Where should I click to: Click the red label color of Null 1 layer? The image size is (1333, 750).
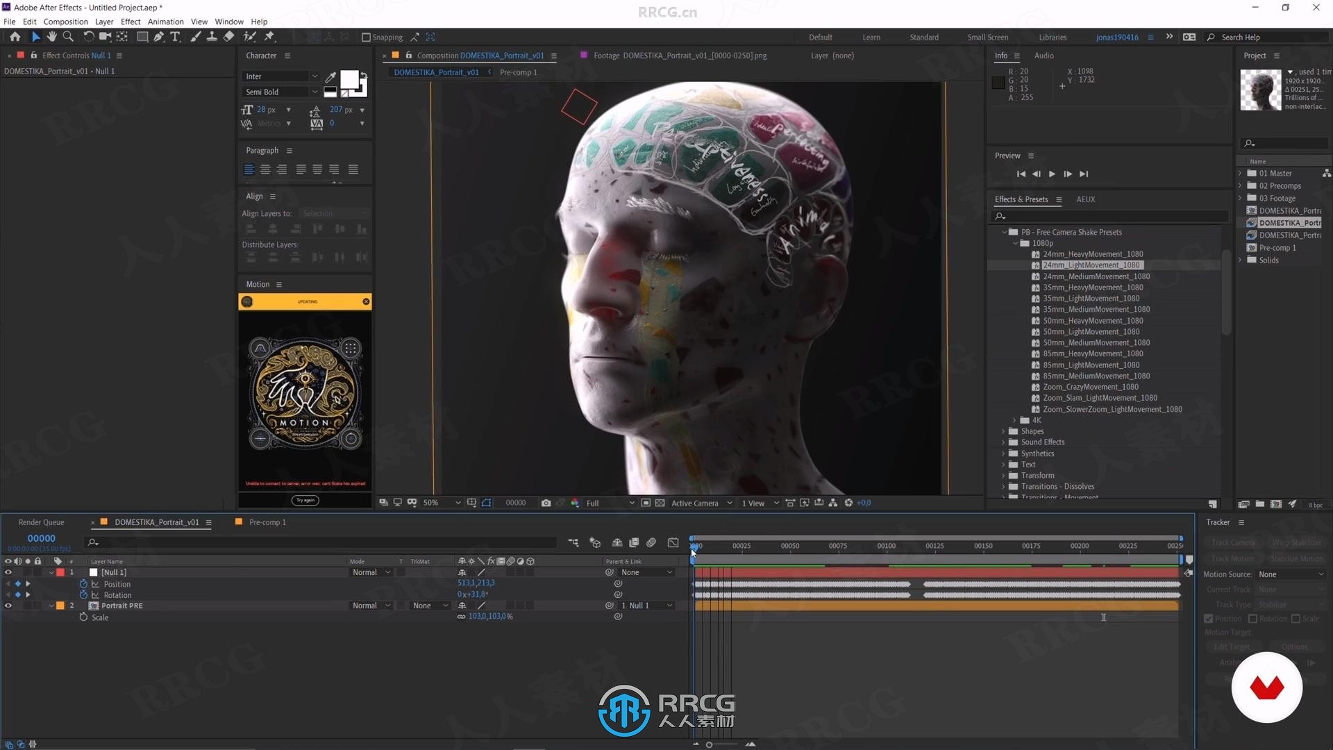[60, 572]
